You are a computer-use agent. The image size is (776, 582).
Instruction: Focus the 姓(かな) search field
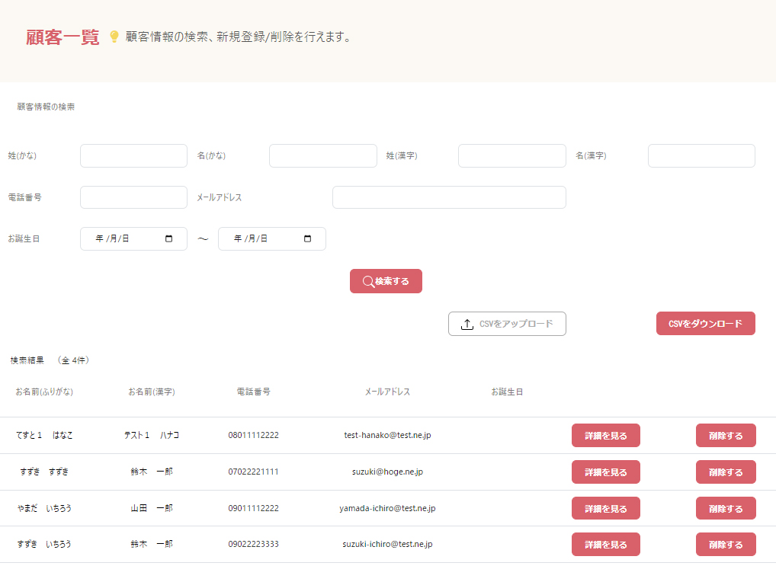[x=133, y=155]
